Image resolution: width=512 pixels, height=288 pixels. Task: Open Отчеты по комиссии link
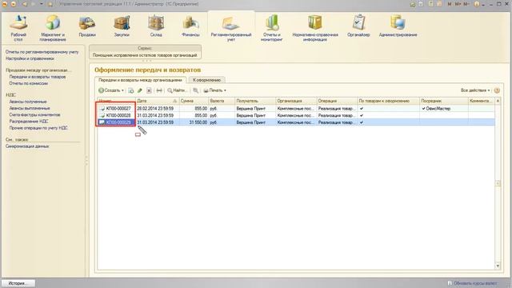tap(29, 83)
